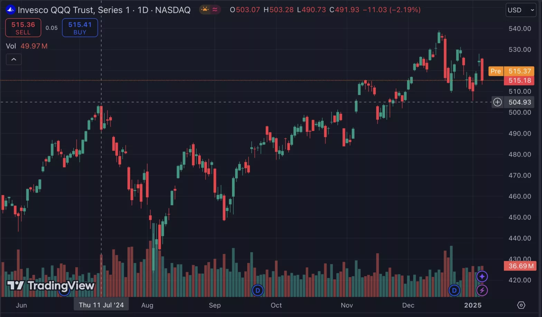Click the red 515.18 last price label

click(520, 81)
